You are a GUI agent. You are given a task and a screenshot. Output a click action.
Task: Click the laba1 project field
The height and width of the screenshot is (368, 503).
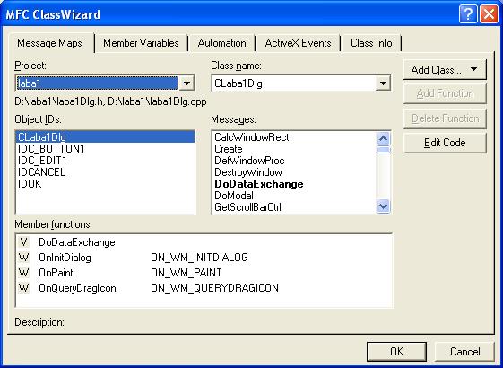[x=97, y=83]
